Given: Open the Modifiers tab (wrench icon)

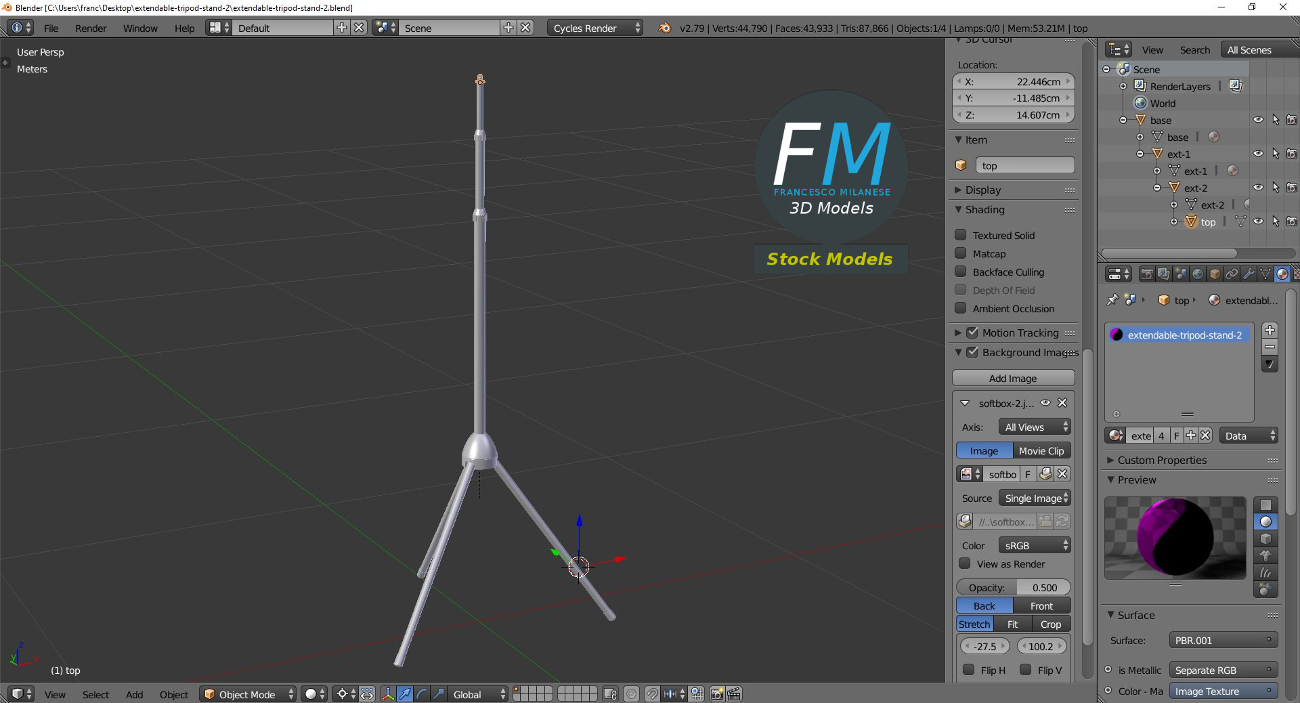Looking at the screenshot, I should (1249, 274).
